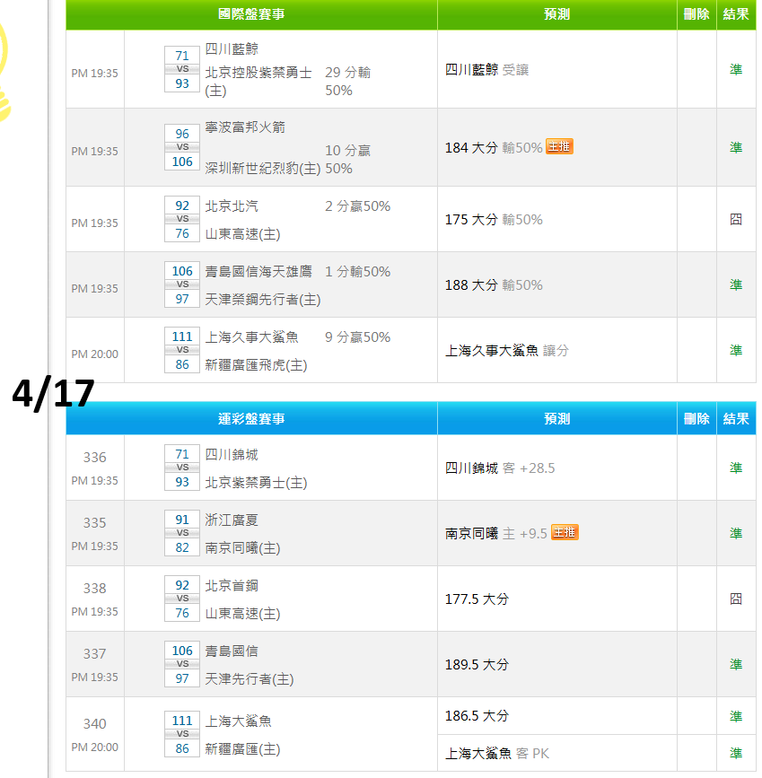The height and width of the screenshot is (778, 762).
Task: Open 上海久事大鯊魚 team link
Action: click(251, 337)
